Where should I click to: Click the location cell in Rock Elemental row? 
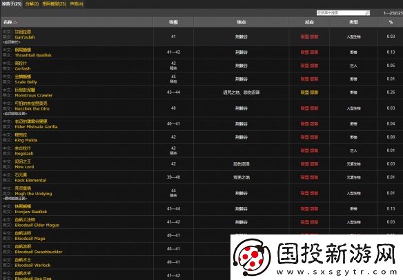pyautogui.click(x=242, y=177)
